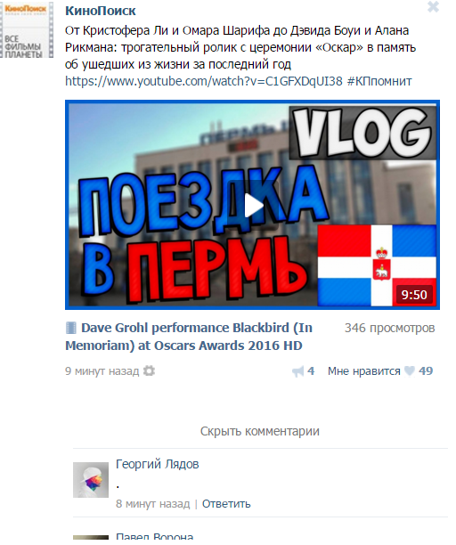Play the video with the play button
The image size is (456, 545).
click(253, 205)
